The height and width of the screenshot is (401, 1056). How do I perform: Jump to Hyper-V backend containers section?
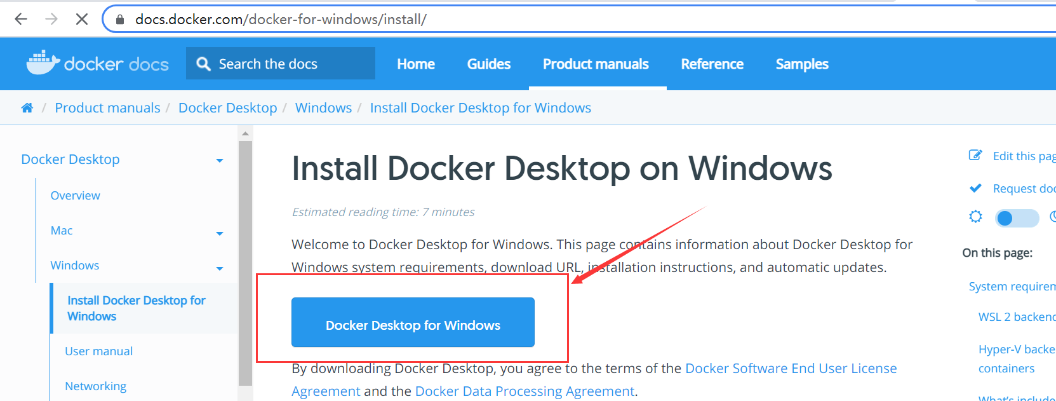tap(1016, 359)
